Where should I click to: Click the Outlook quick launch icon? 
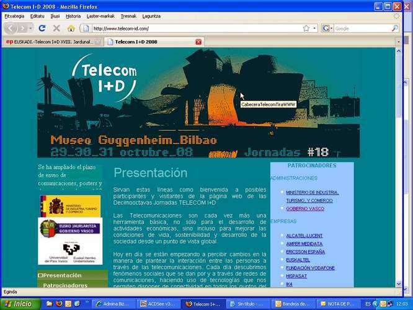tap(68, 304)
